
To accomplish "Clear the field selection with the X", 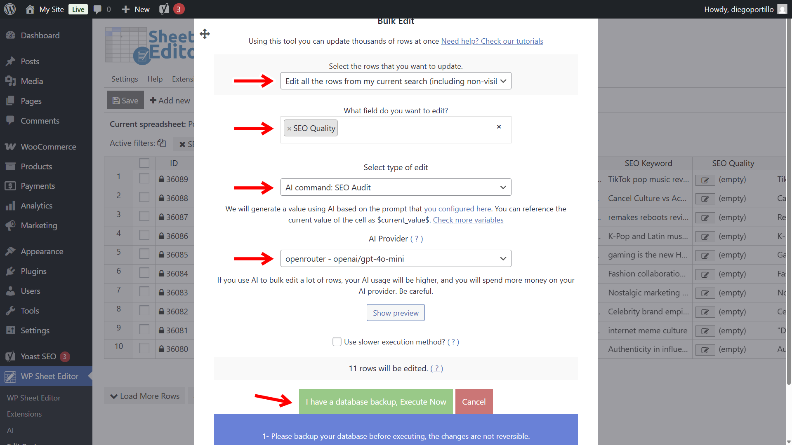I will (499, 127).
